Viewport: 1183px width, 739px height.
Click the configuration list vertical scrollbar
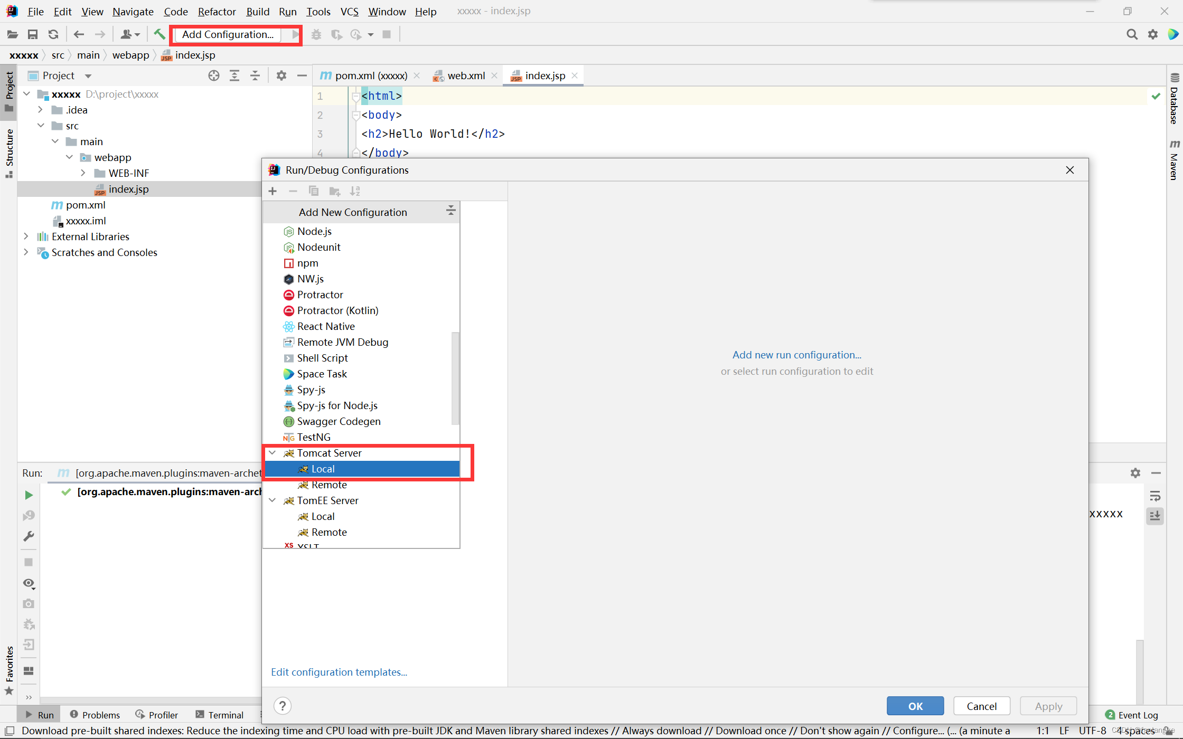click(455, 377)
